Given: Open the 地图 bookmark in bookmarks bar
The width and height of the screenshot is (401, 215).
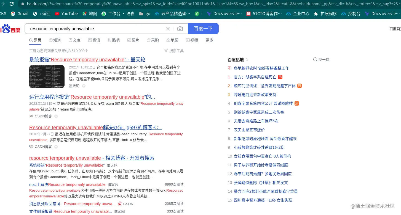Looking at the screenshot, I should pyautogui.click(x=90, y=13).
